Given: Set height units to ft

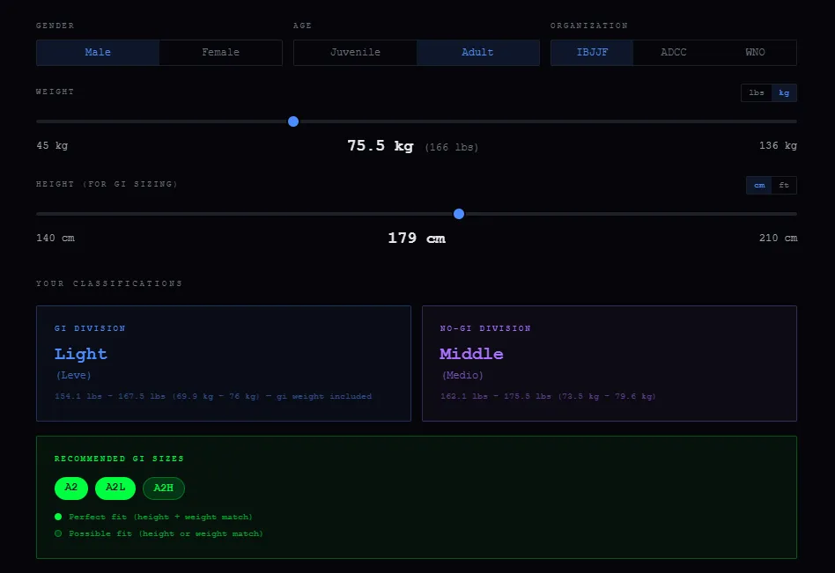Looking at the screenshot, I should (x=784, y=185).
